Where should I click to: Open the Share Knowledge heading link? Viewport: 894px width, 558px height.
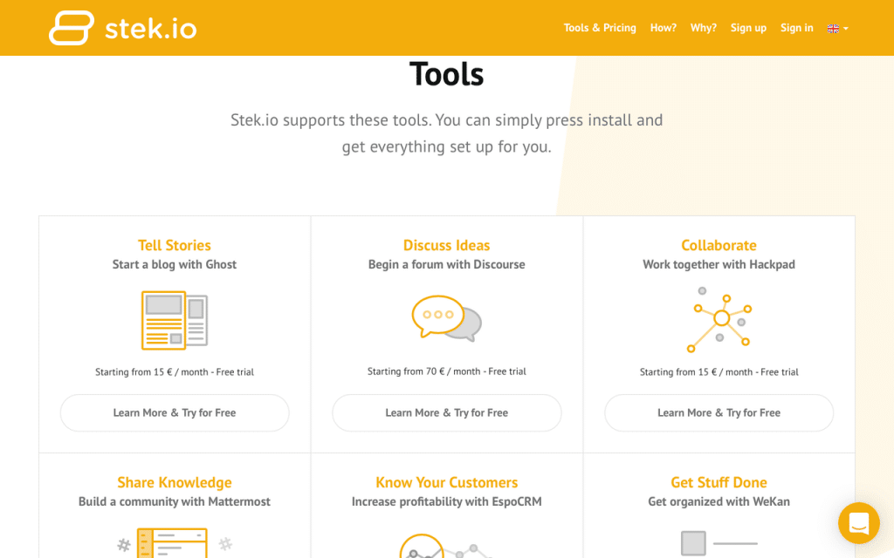point(175,483)
